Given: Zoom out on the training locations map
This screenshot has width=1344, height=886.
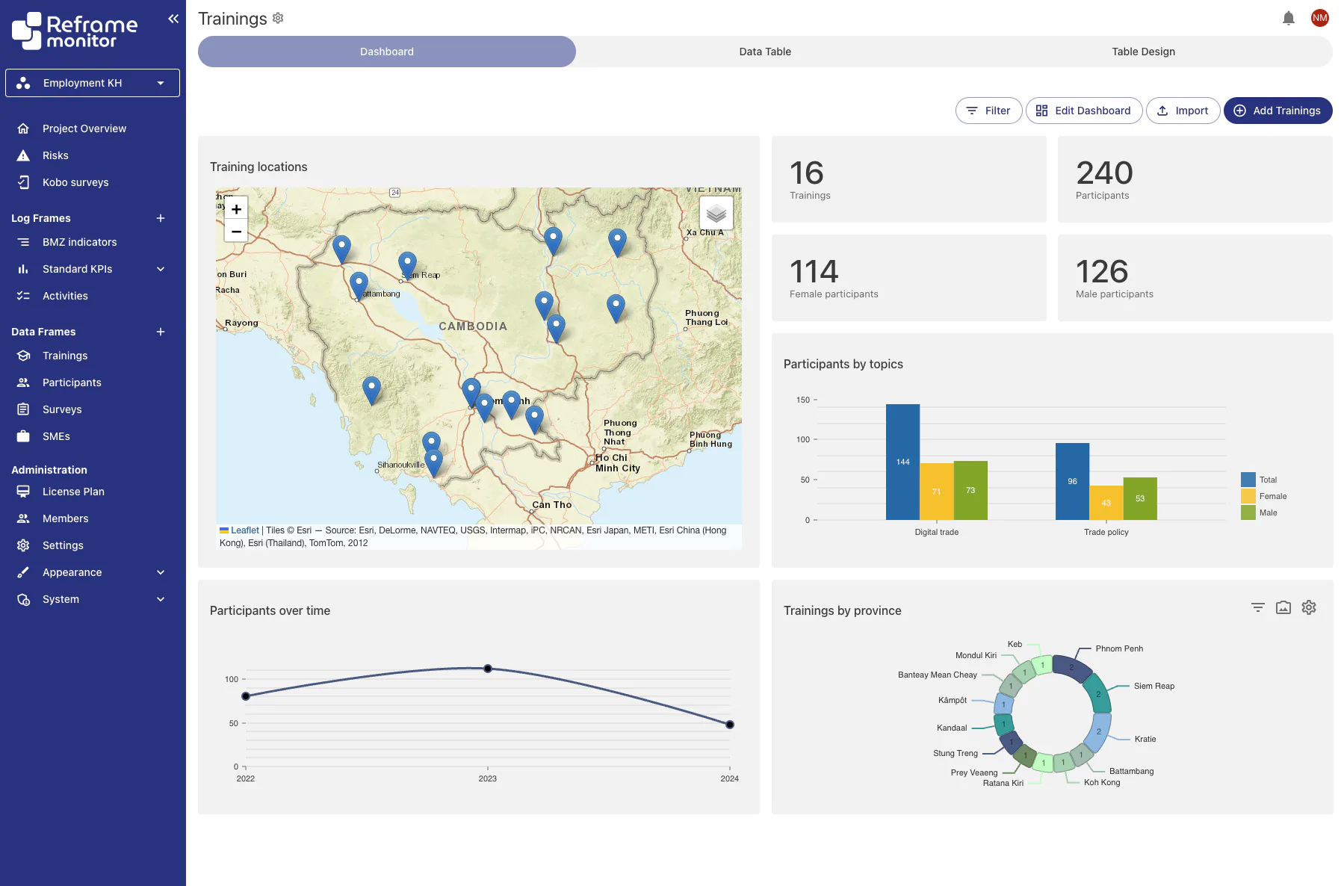Looking at the screenshot, I should [x=236, y=232].
